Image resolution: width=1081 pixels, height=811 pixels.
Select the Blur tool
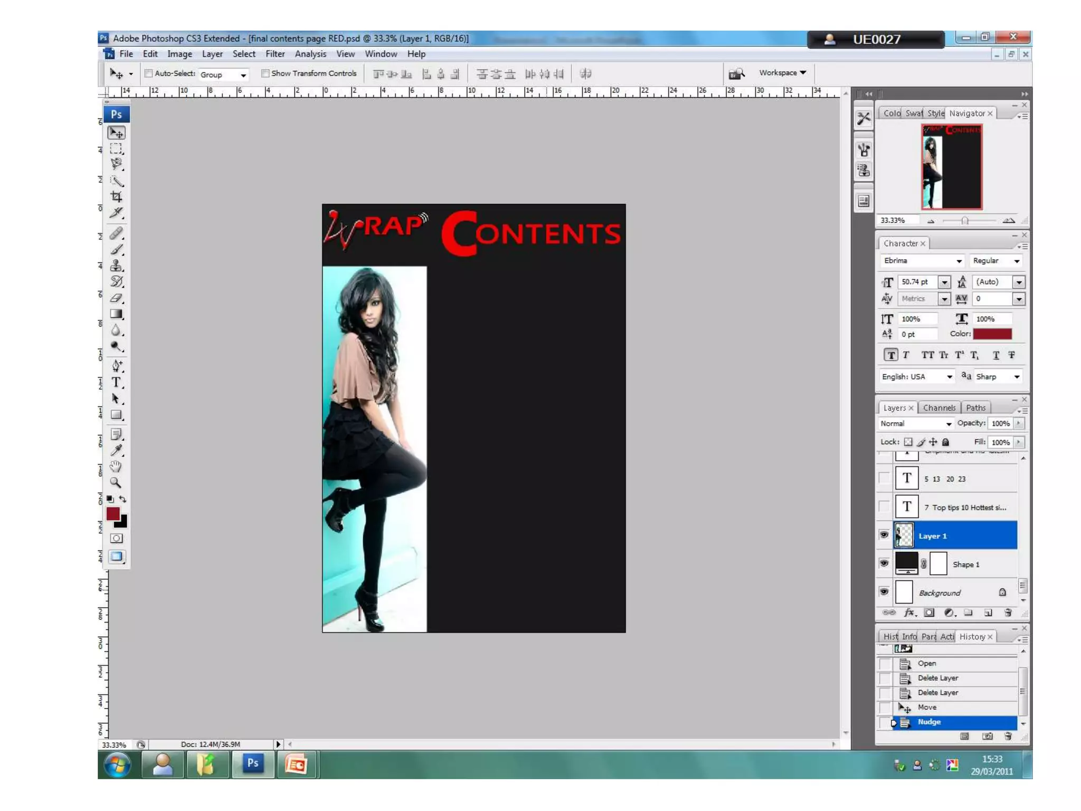point(116,331)
